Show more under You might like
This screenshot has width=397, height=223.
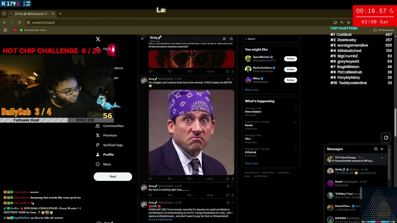click(x=251, y=90)
